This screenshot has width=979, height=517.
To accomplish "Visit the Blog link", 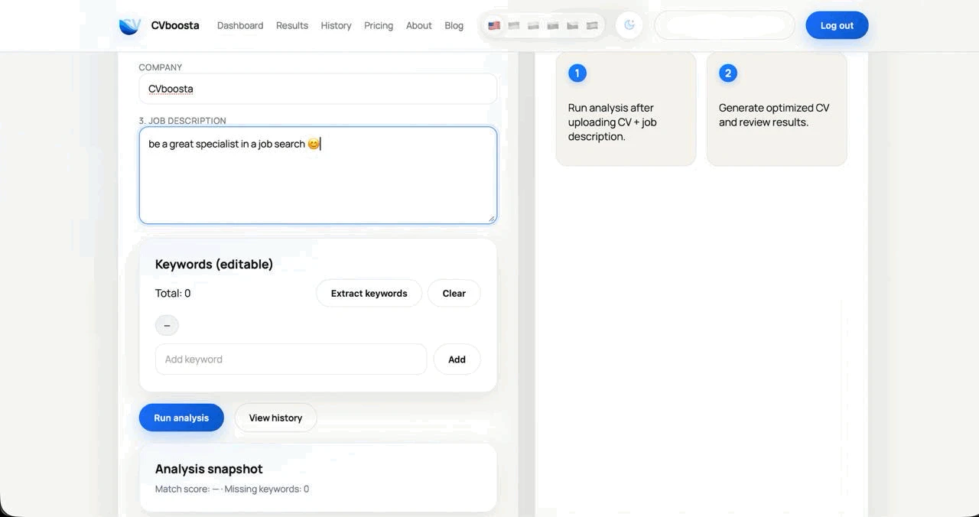I will point(454,25).
